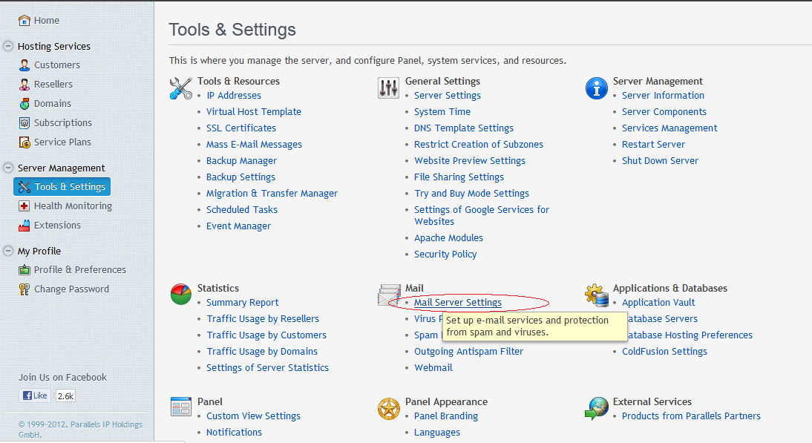
Task: Click the External Services globe icon
Action: click(x=596, y=408)
